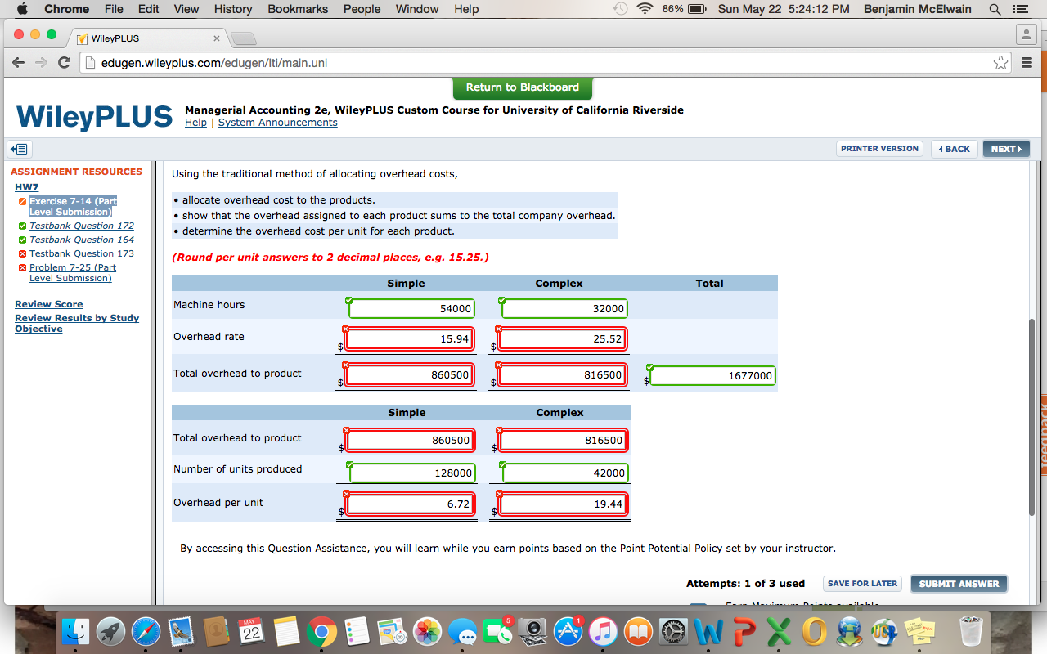Click the Chrome back navigation arrow

coord(18,61)
